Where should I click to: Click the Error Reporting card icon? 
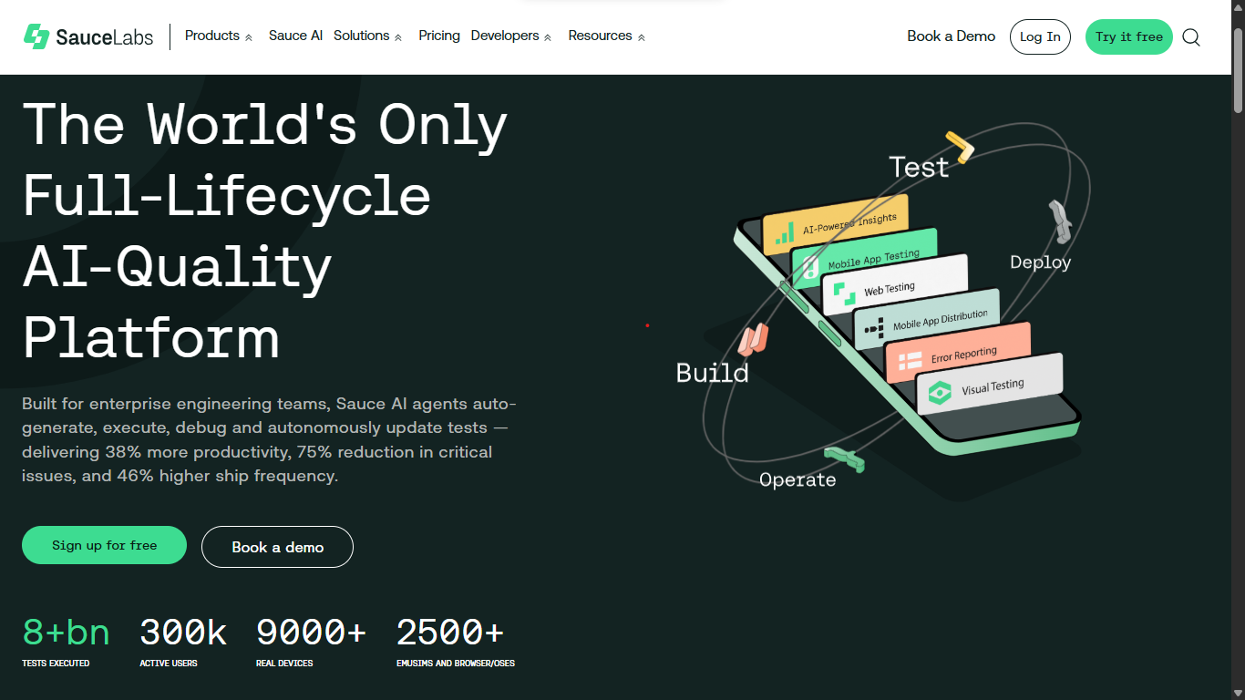(x=910, y=360)
